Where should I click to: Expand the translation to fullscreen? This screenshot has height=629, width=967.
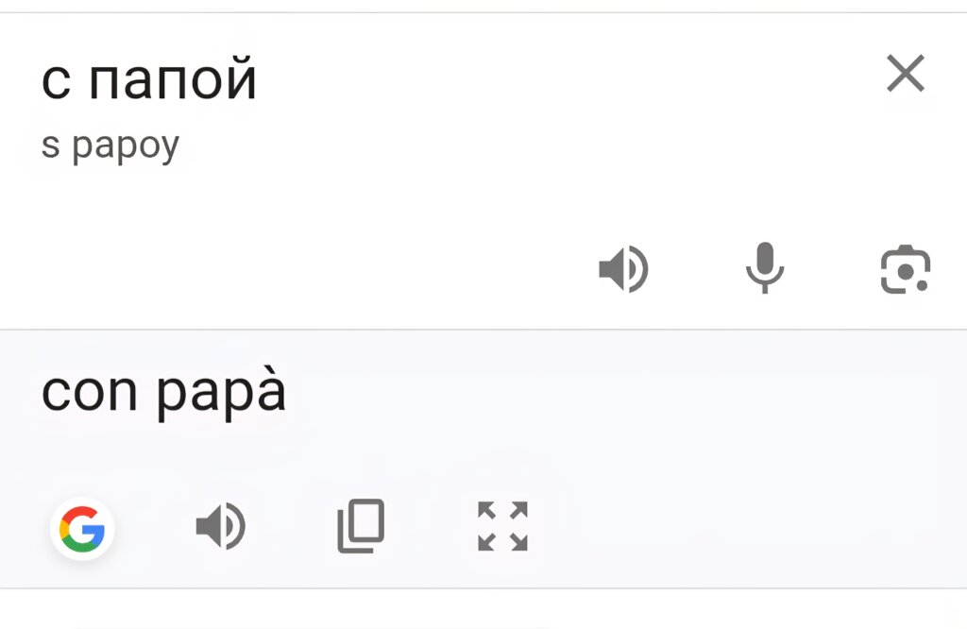(502, 526)
